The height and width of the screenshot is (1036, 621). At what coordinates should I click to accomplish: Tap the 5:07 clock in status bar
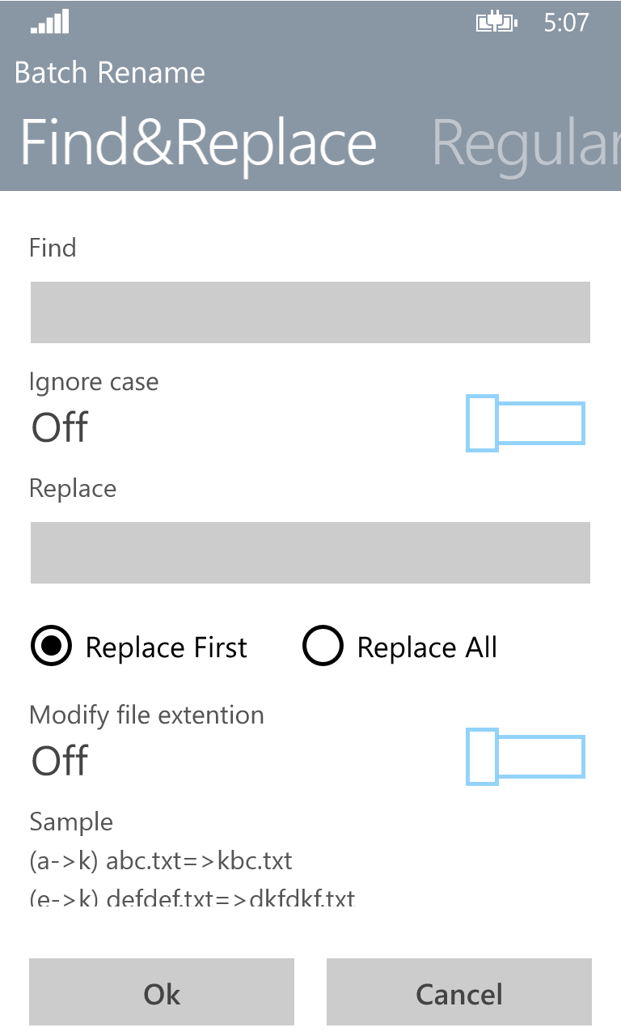566,22
